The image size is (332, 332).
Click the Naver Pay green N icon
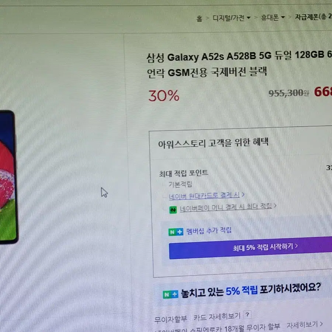[173, 210]
